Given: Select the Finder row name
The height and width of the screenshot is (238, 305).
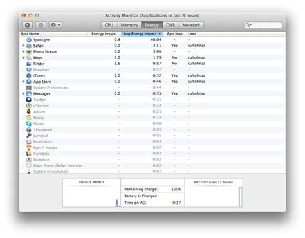Looking at the screenshot, I should tap(39, 64).
